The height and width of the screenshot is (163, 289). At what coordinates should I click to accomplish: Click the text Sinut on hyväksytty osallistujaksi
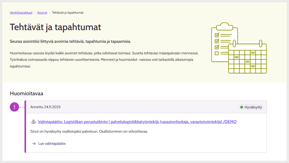[89, 131]
